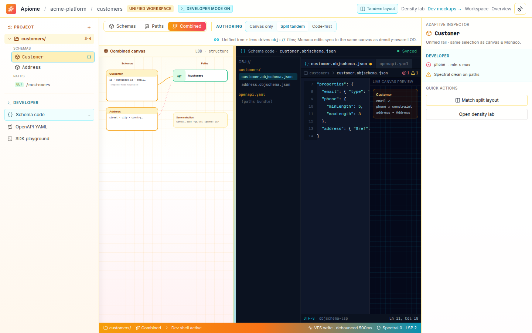Click the Project tree icon

(x=10, y=27)
